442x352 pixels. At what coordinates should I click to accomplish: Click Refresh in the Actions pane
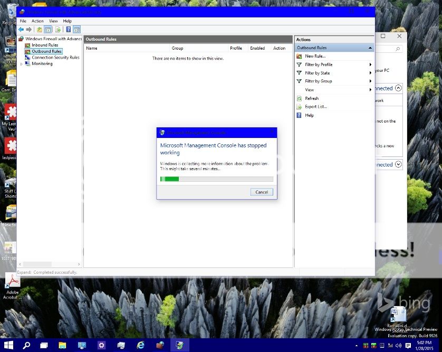(x=312, y=99)
